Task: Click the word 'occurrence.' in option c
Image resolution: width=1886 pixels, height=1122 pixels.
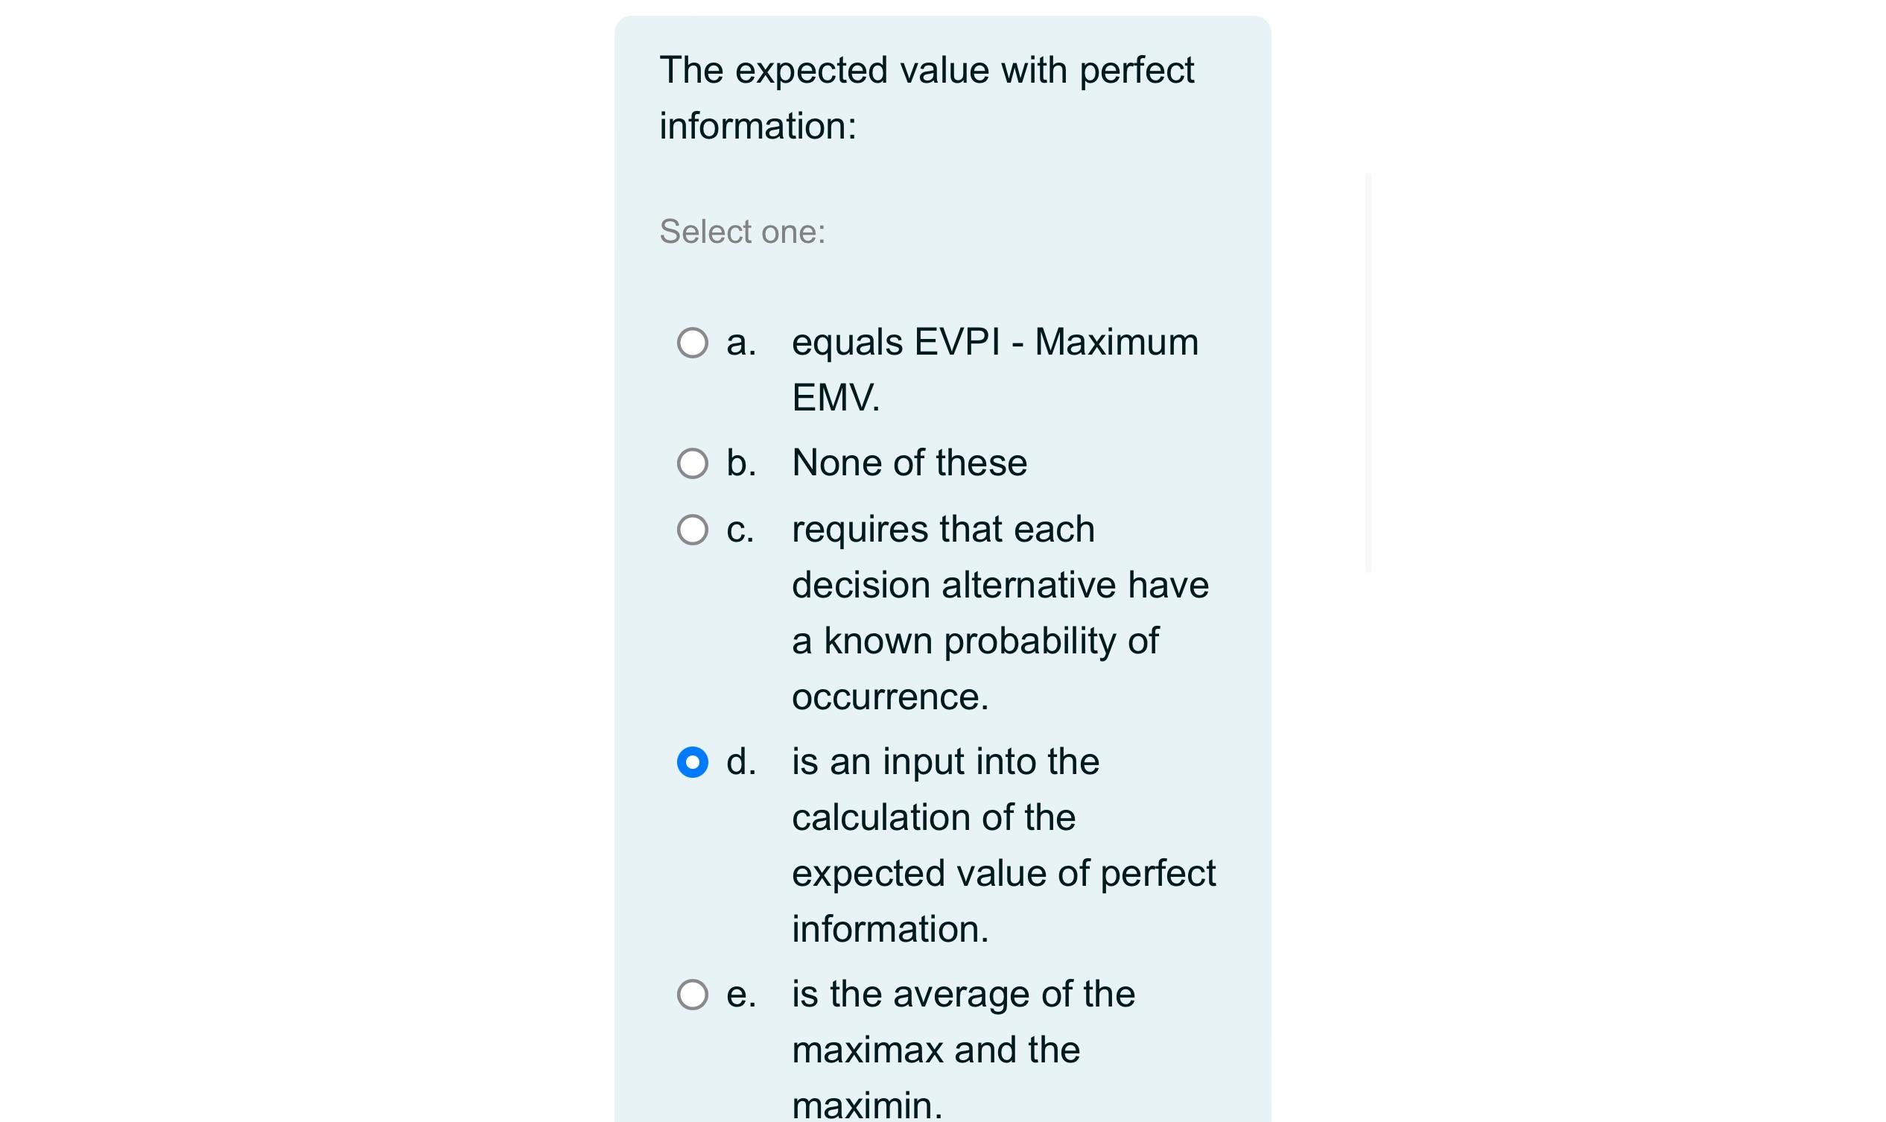Action: pyautogui.click(x=888, y=696)
